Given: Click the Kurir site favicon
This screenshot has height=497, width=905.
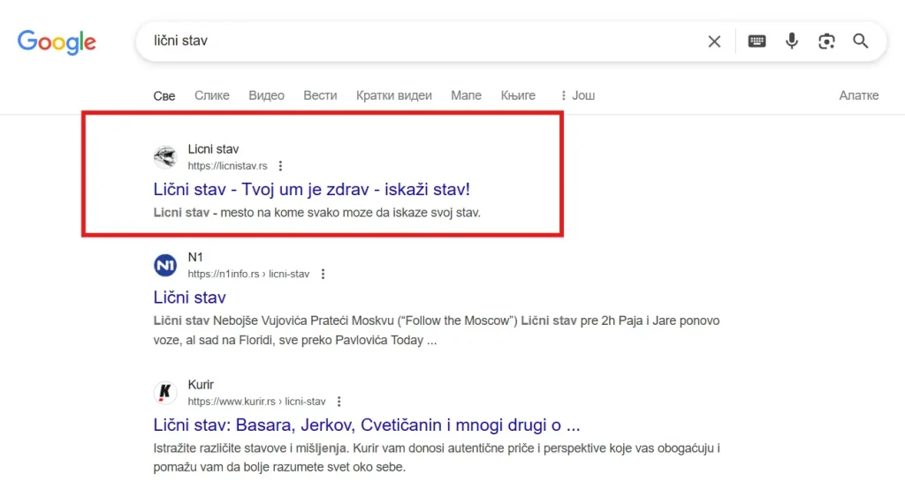Looking at the screenshot, I should pos(165,393).
